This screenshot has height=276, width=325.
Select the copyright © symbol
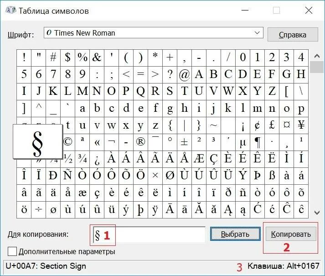[x=67, y=142]
